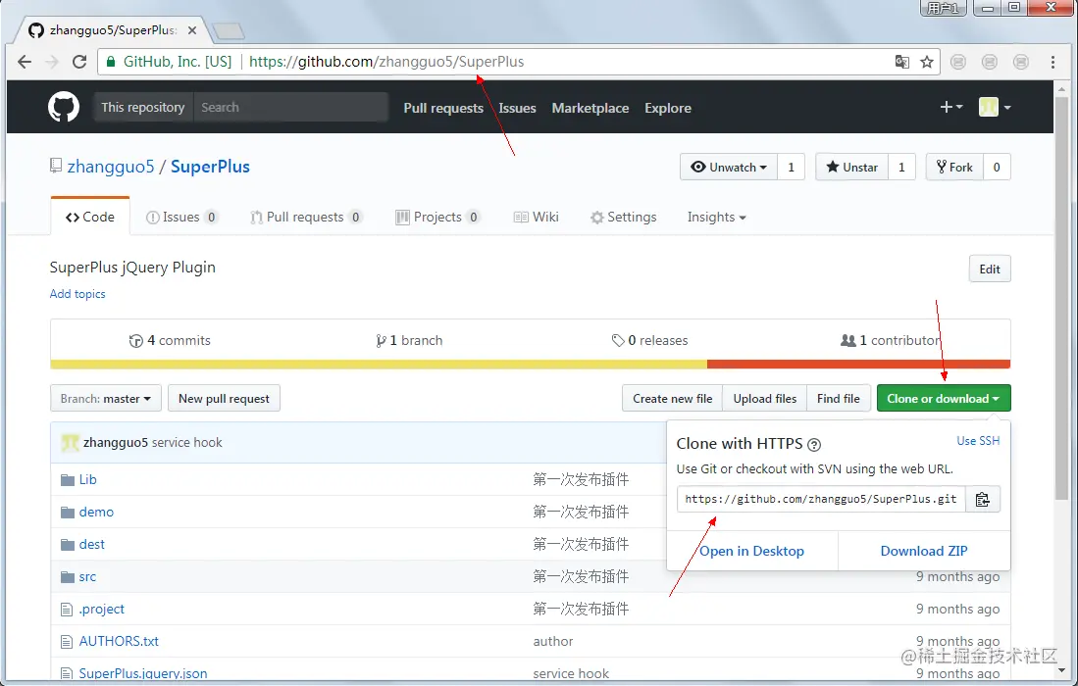Screen dimensions: 1078x686
Task: Open Marketplace in the header
Action: [x=590, y=108]
